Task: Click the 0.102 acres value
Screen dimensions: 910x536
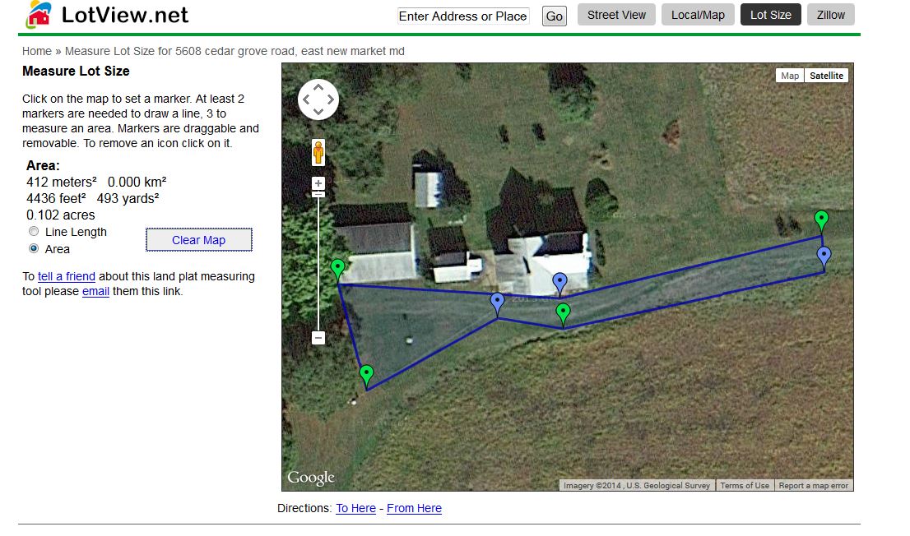Action: pos(60,215)
